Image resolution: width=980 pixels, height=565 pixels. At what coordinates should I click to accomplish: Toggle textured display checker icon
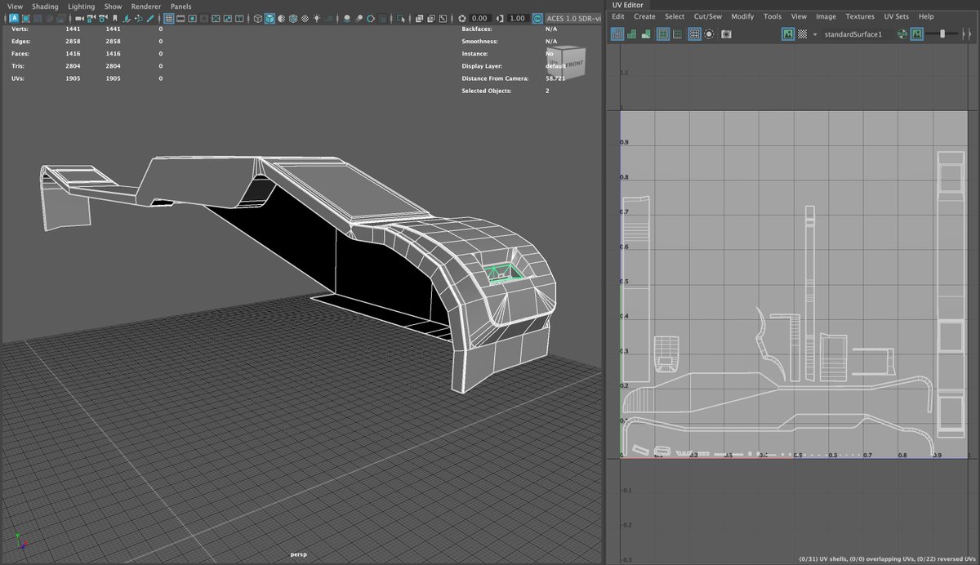[x=305, y=18]
